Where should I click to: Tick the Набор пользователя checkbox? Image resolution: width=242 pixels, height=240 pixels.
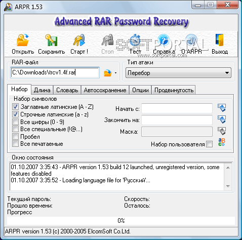pyautogui.click(x=210, y=144)
